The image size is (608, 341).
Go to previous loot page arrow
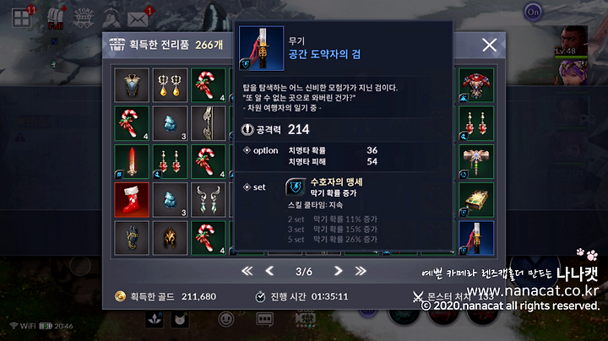pyautogui.click(x=269, y=271)
